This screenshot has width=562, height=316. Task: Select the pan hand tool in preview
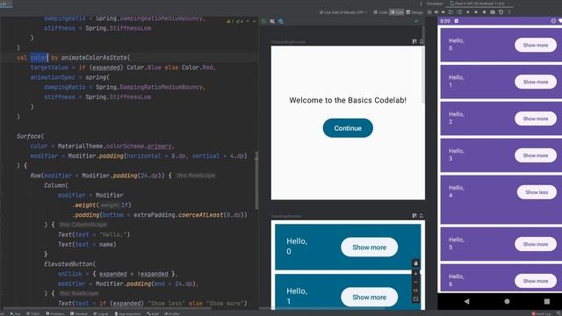415,263
